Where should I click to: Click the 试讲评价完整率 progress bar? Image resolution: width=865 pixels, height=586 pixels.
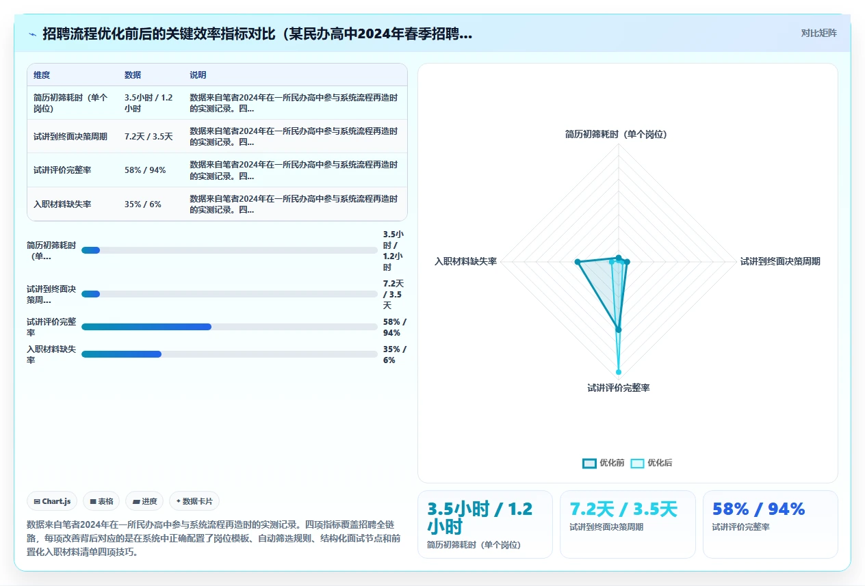(x=229, y=327)
